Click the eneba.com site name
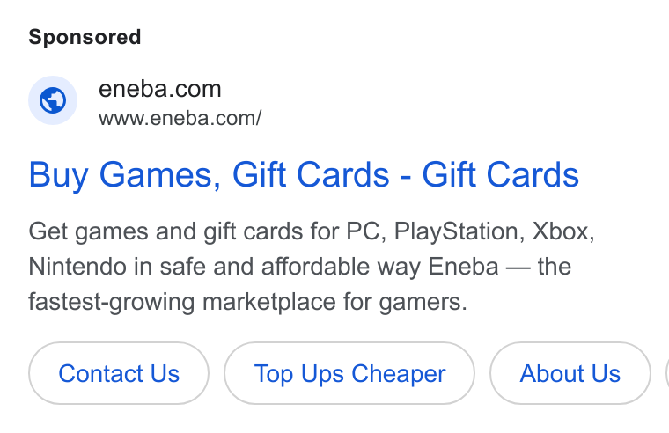Image resolution: width=669 pixels, height=433 pixels. pyautogui.click(x=160, y=89)
